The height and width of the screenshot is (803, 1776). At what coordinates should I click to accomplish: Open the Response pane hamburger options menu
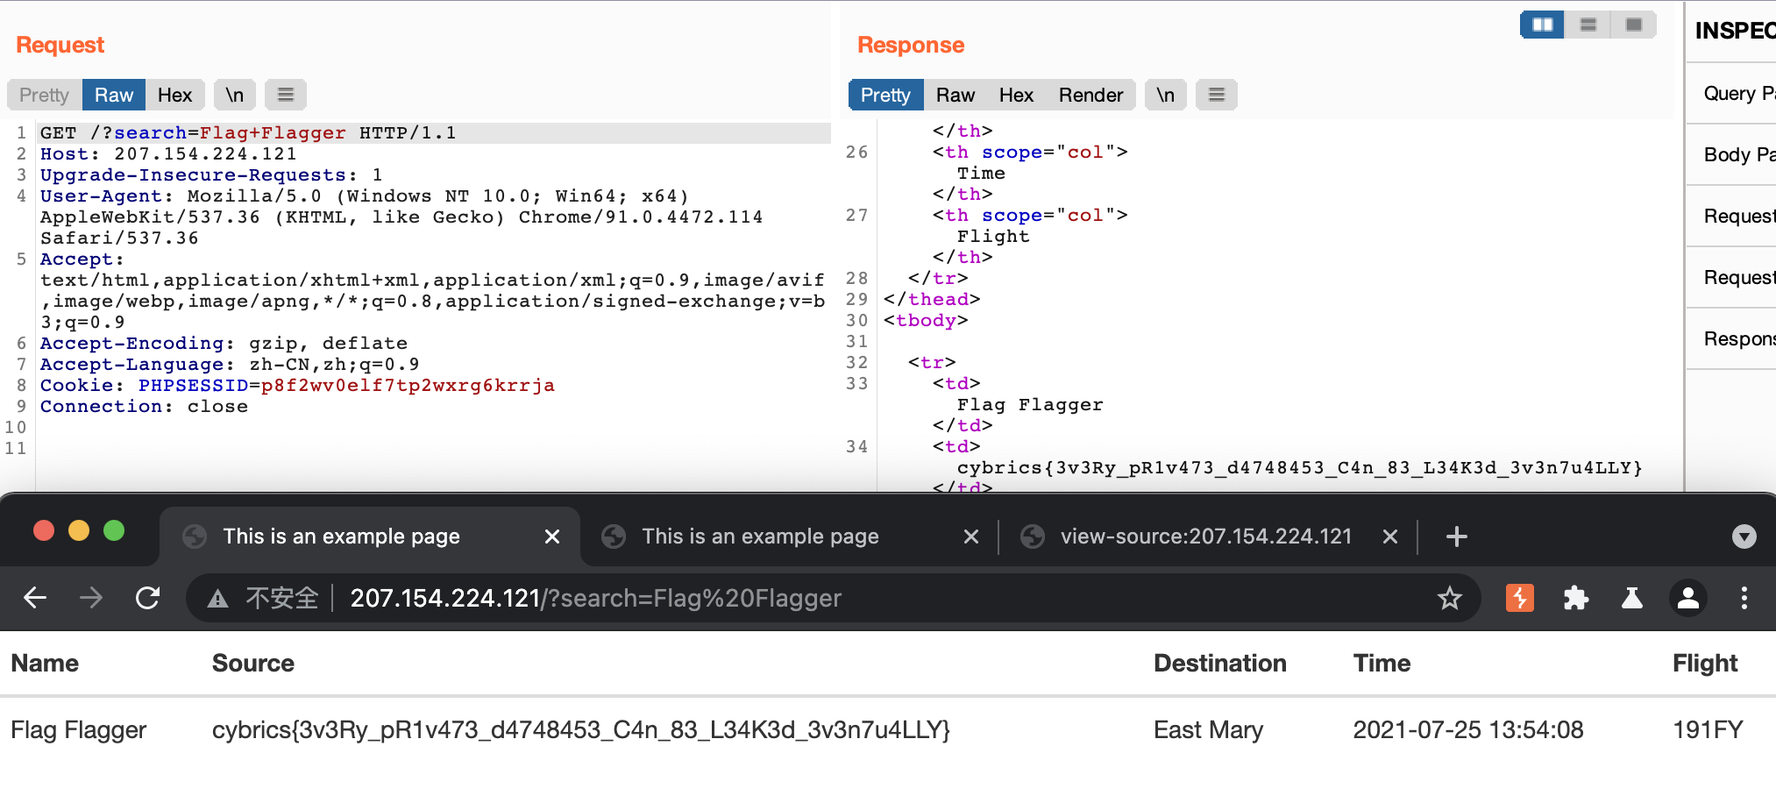tap(1216, 95)
